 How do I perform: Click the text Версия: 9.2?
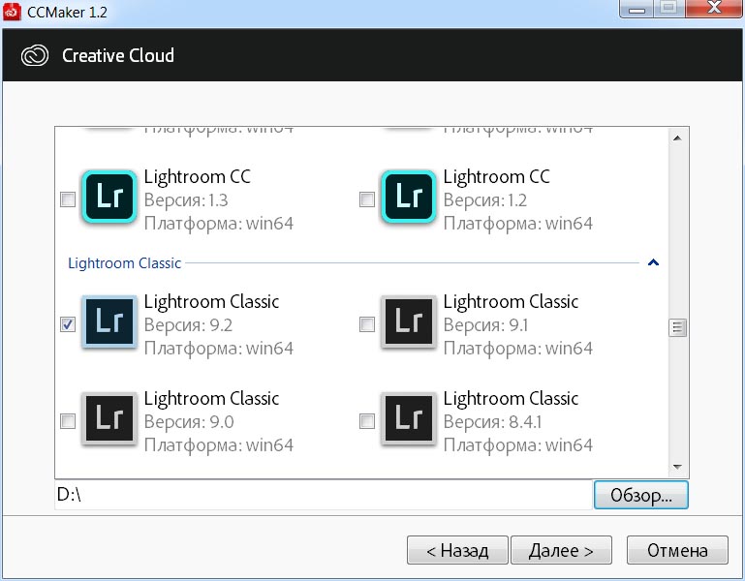tap(188, 325)
